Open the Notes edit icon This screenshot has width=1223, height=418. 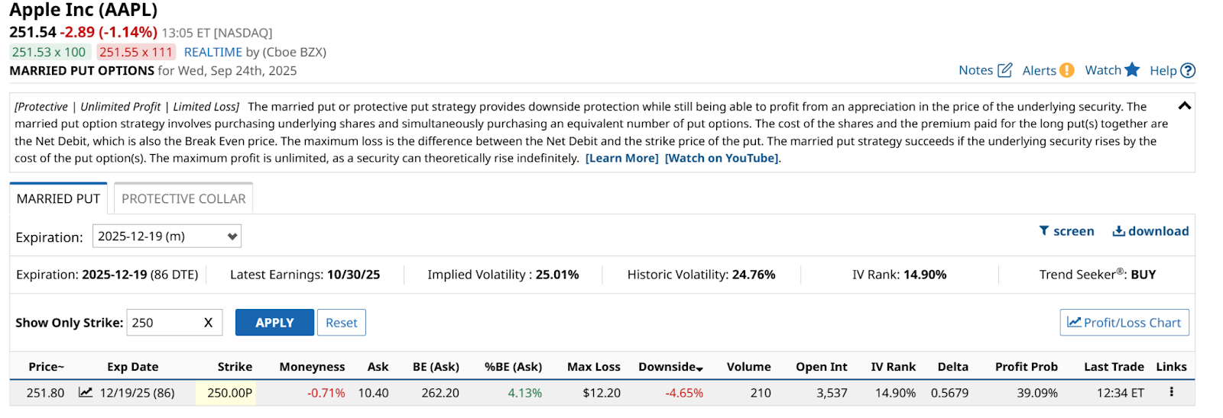(1005, 70)
